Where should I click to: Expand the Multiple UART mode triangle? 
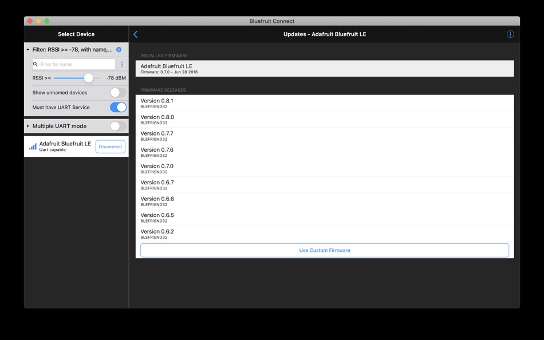click(x=27, y=126)
